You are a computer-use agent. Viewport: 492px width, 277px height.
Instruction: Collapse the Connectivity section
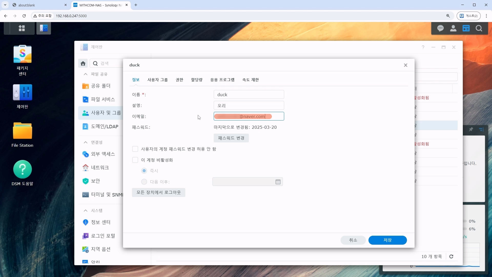tap(85, 142)
